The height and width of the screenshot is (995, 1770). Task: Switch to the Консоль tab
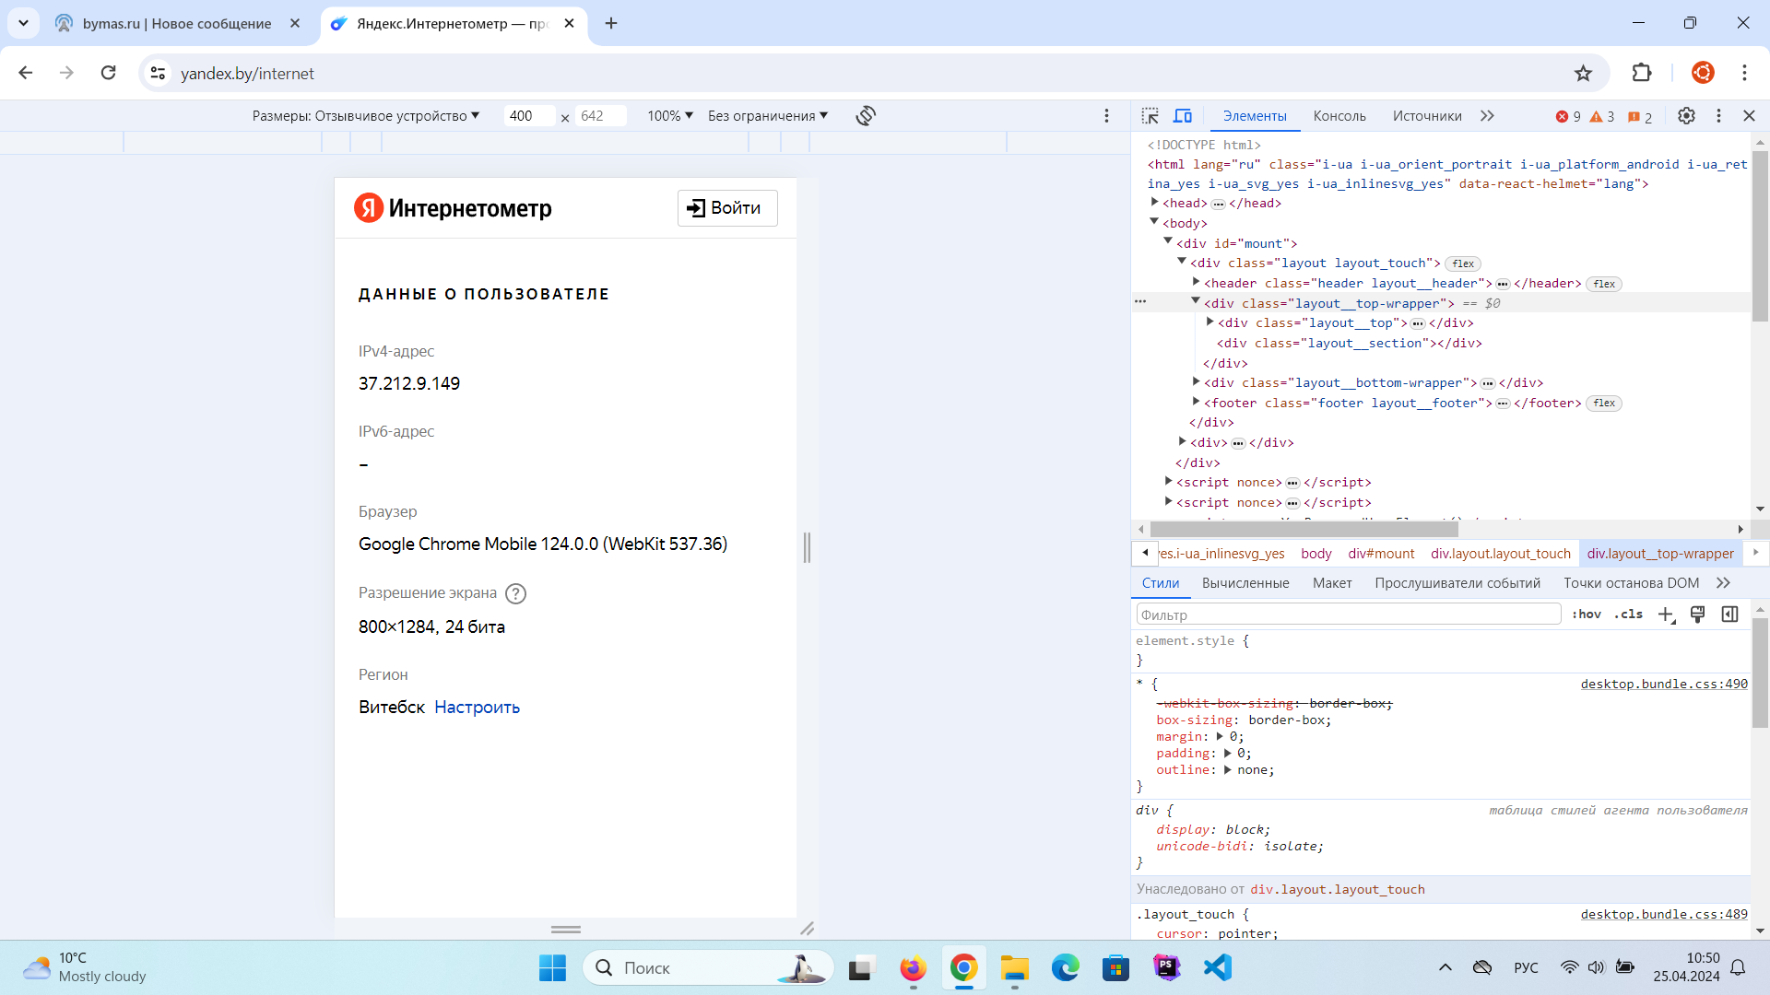pyautogui.click(x=1339, y=116)
